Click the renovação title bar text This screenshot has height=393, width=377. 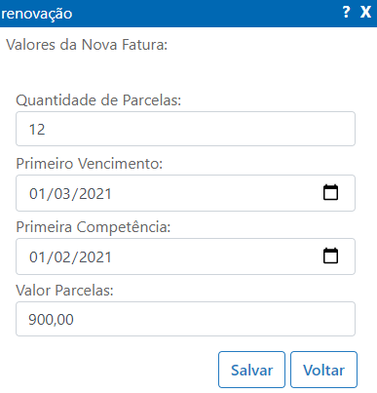[x=37, y=14]
